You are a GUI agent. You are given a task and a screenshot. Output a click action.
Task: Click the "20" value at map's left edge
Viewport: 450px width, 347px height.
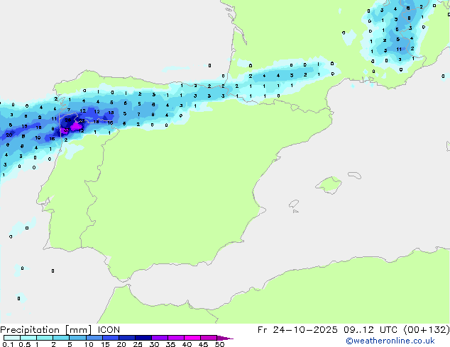(x=9, y=135)
